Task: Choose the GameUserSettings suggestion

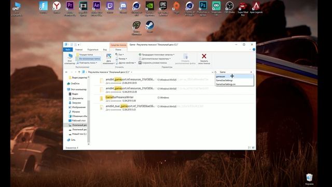Action: (x=234, y=81)
